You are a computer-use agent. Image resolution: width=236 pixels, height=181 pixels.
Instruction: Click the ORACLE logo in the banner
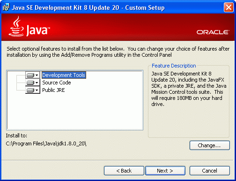213,32
